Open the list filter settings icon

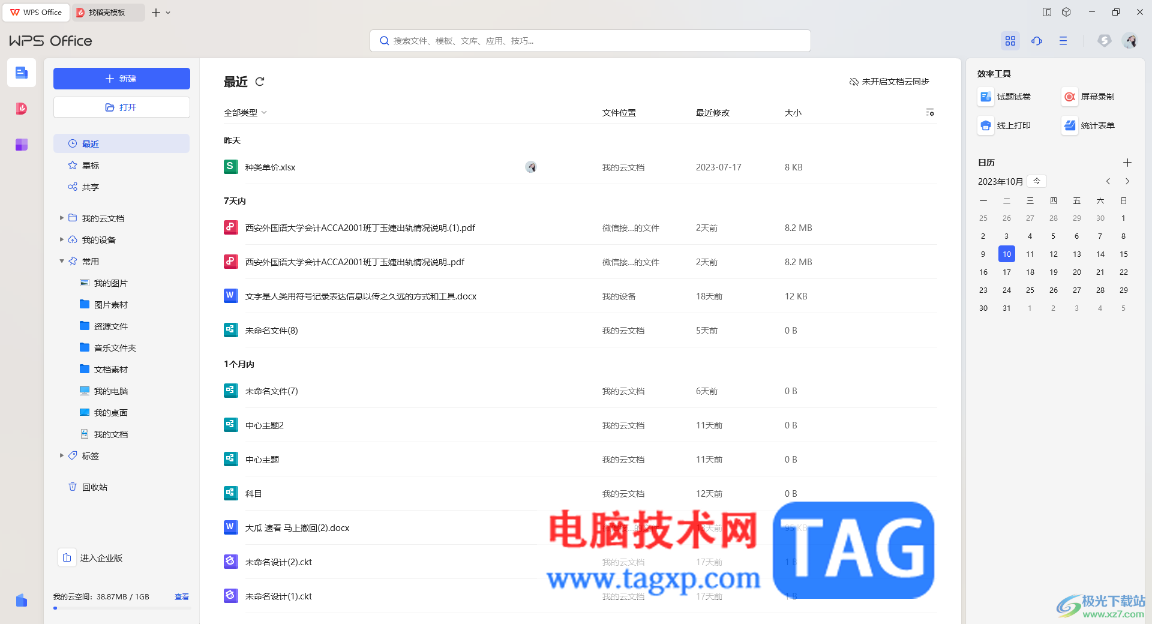pos(930,113)
